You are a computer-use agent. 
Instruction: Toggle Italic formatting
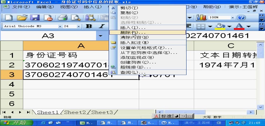[102, 26]
